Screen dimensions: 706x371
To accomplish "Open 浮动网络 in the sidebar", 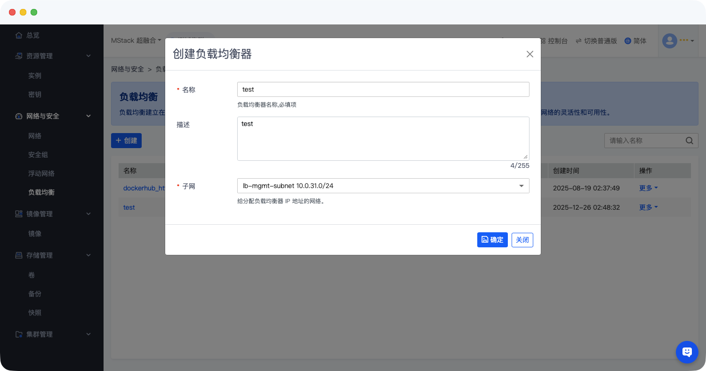I will point(41,174).
